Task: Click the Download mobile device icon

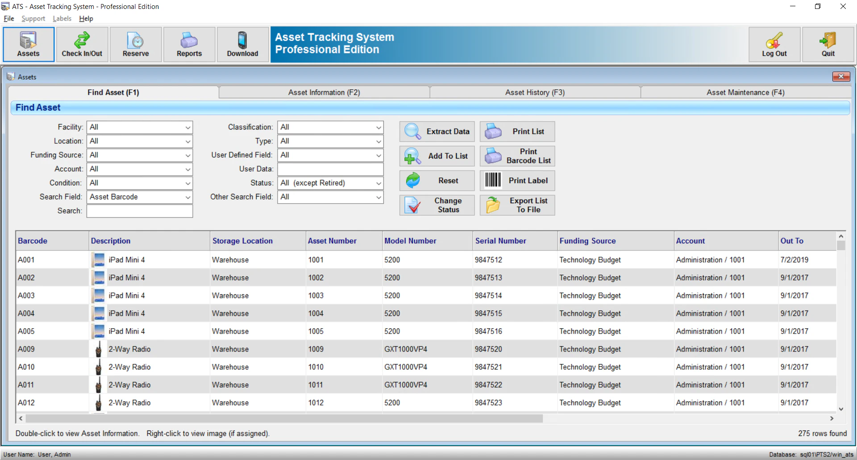Action: click(242, 44)
